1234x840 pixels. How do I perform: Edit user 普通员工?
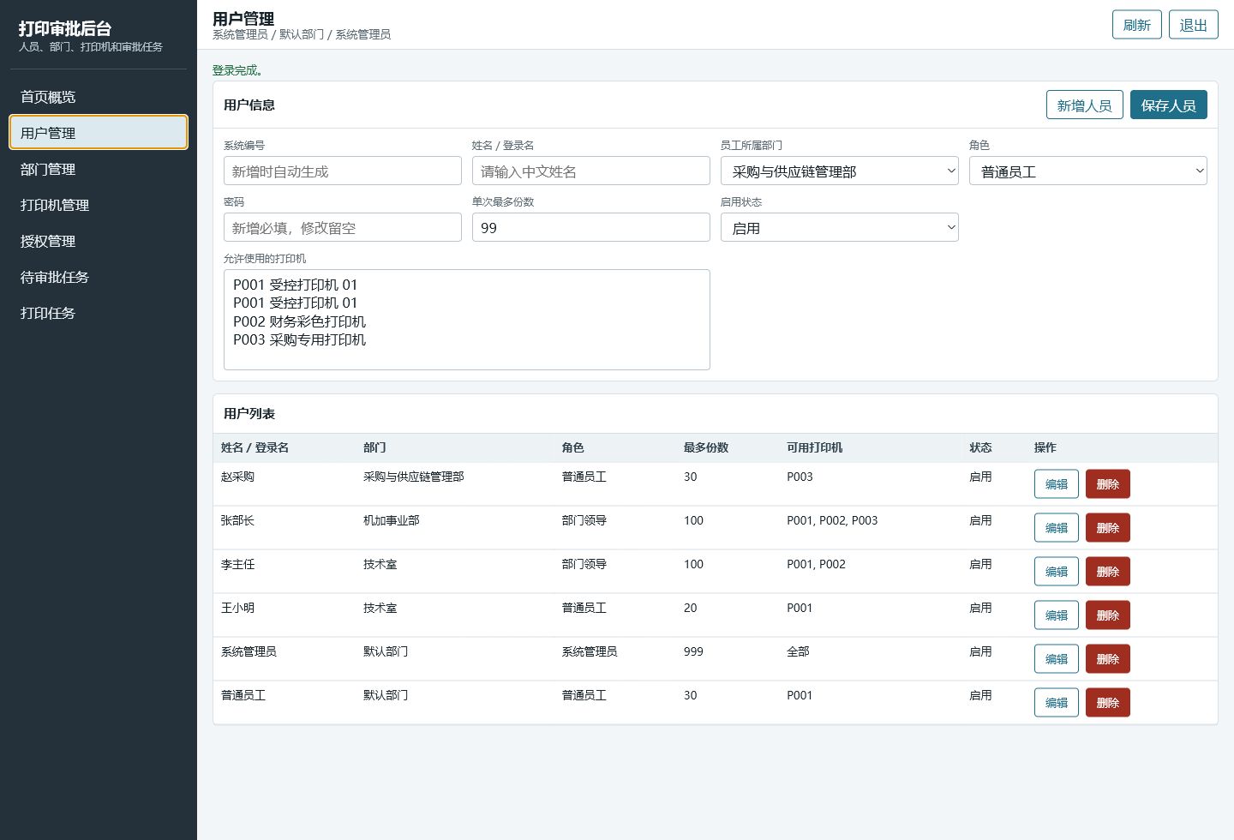[1057, 703]
